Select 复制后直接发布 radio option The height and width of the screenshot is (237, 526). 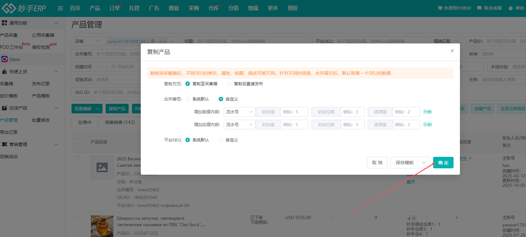point(229,84)
